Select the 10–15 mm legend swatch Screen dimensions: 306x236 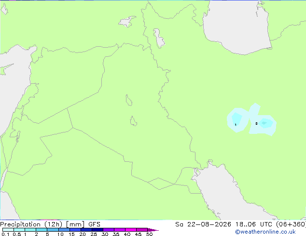(64, 230)
